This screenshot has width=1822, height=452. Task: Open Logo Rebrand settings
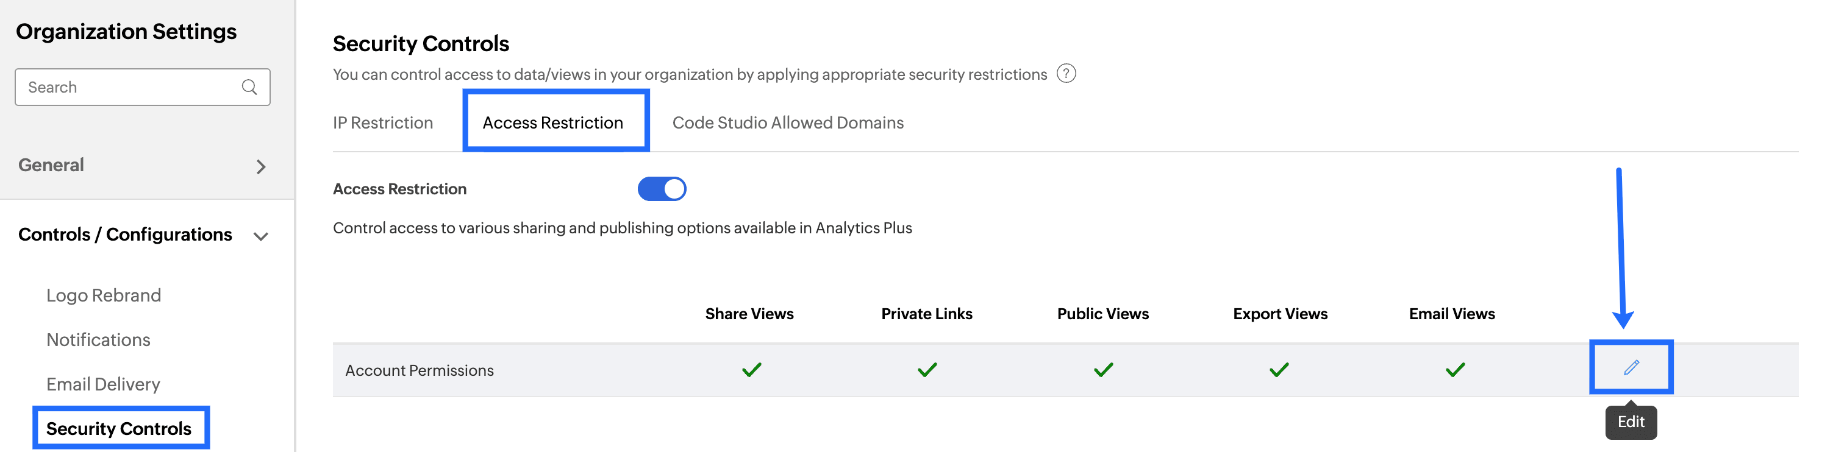(x=103, y=295)
